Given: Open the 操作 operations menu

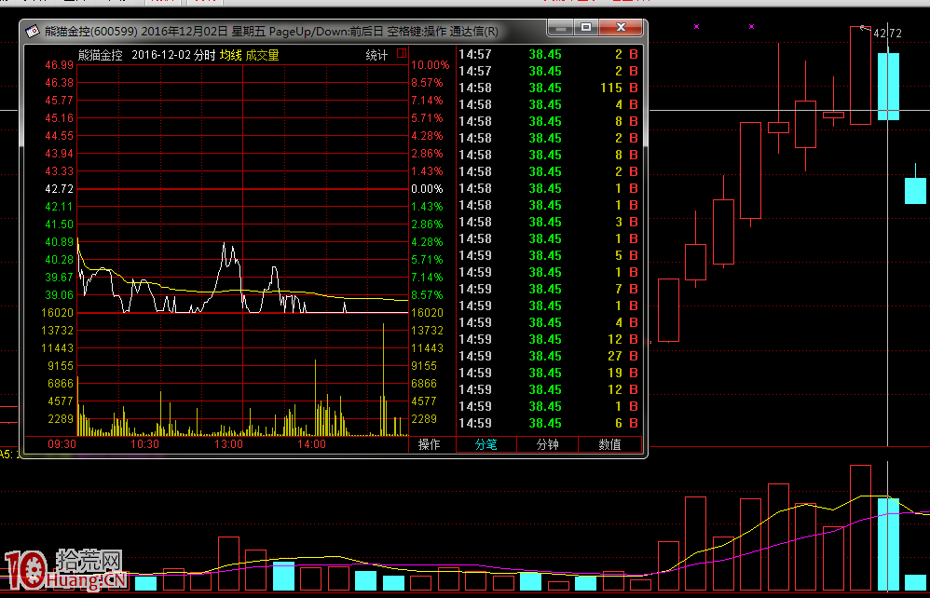Looking at the screenshot, I should click(430, 445).
